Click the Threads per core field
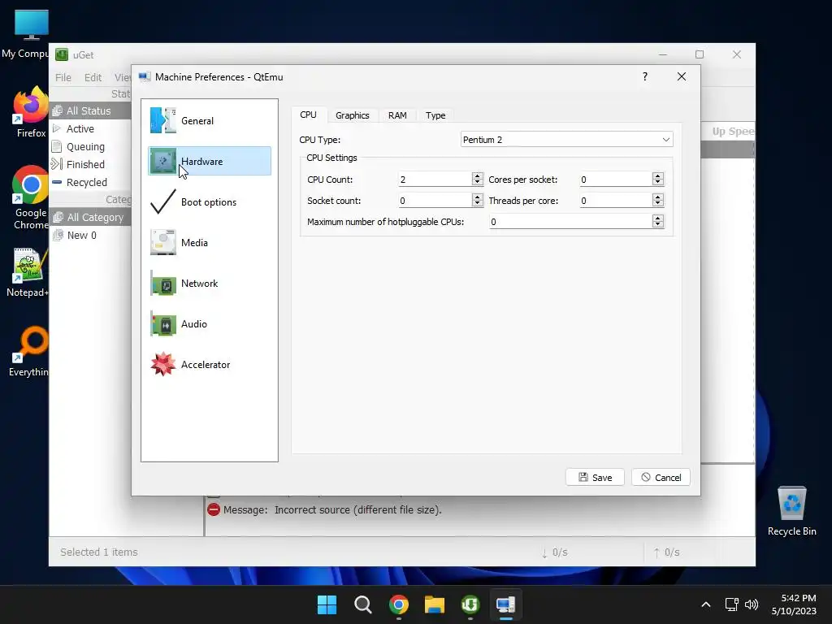Viewport: 832px width, 624px height. [x=616, y=201]
